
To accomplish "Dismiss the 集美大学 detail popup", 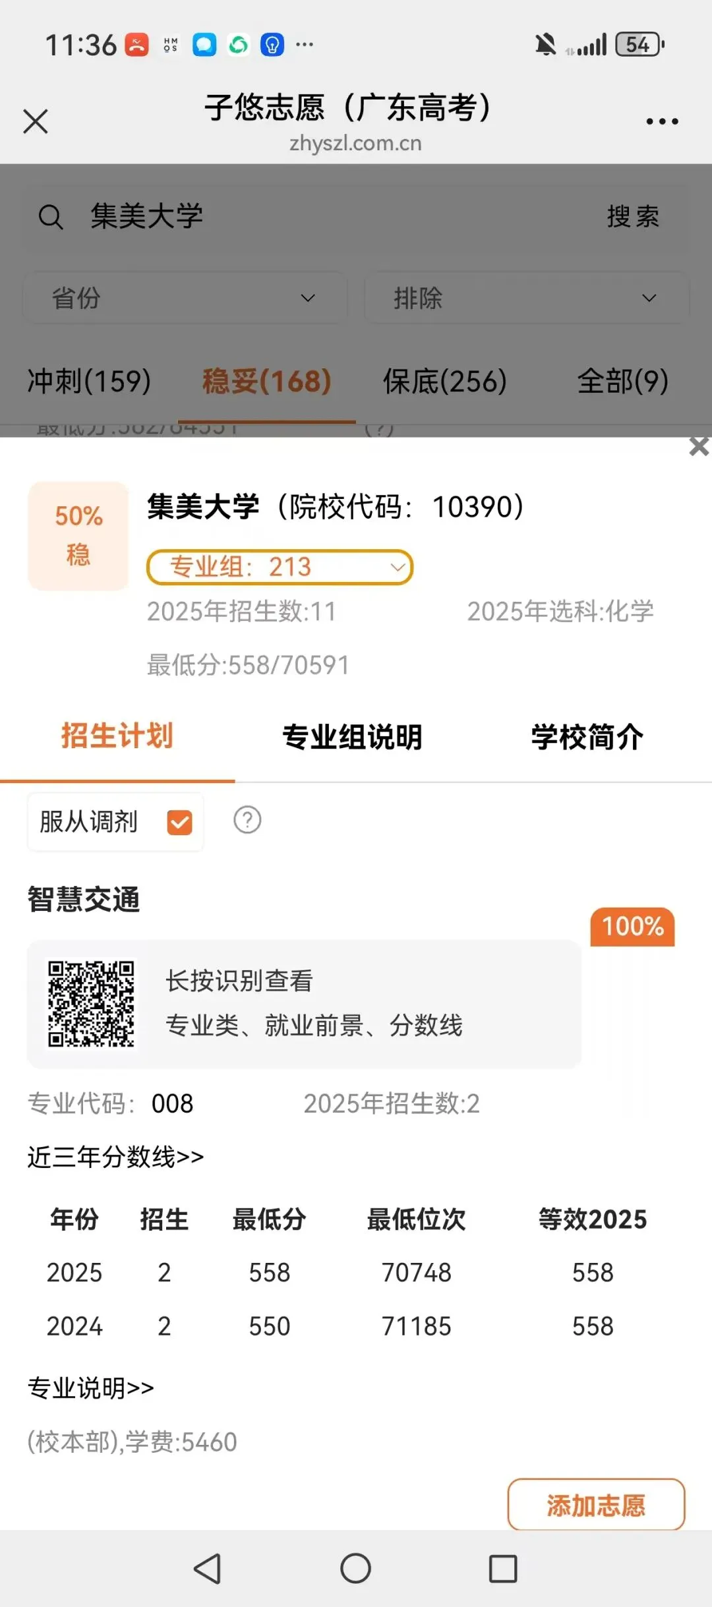I will tap(699, 447).
